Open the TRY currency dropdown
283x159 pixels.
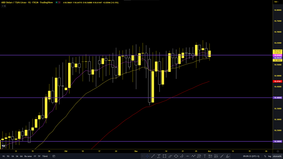[276, 2]
